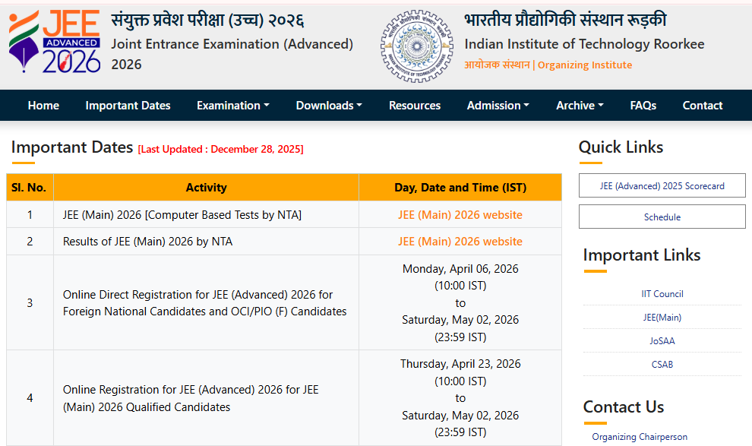Open the FAQs navigation item

pyautogui.click(x=643, y=106)
